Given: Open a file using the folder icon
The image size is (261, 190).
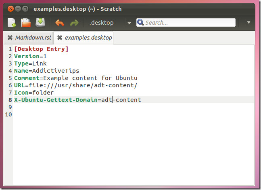Looking at the screenshot, I should 26,23.
